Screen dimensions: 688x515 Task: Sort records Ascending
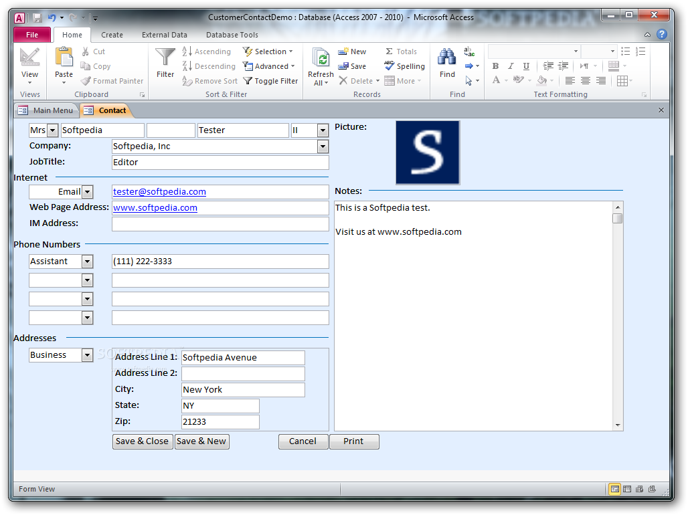point(206,51)
